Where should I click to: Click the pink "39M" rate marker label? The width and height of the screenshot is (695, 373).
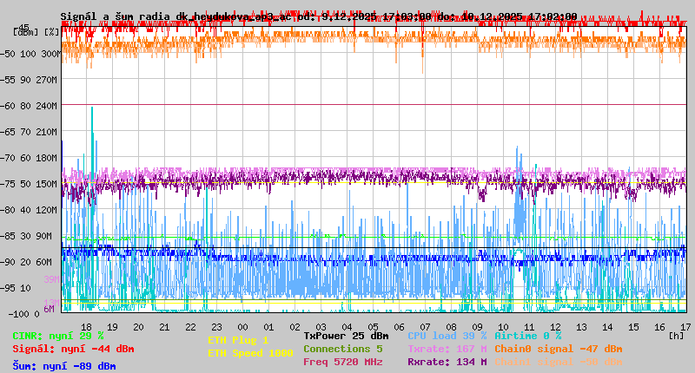(x=52, y=279)
